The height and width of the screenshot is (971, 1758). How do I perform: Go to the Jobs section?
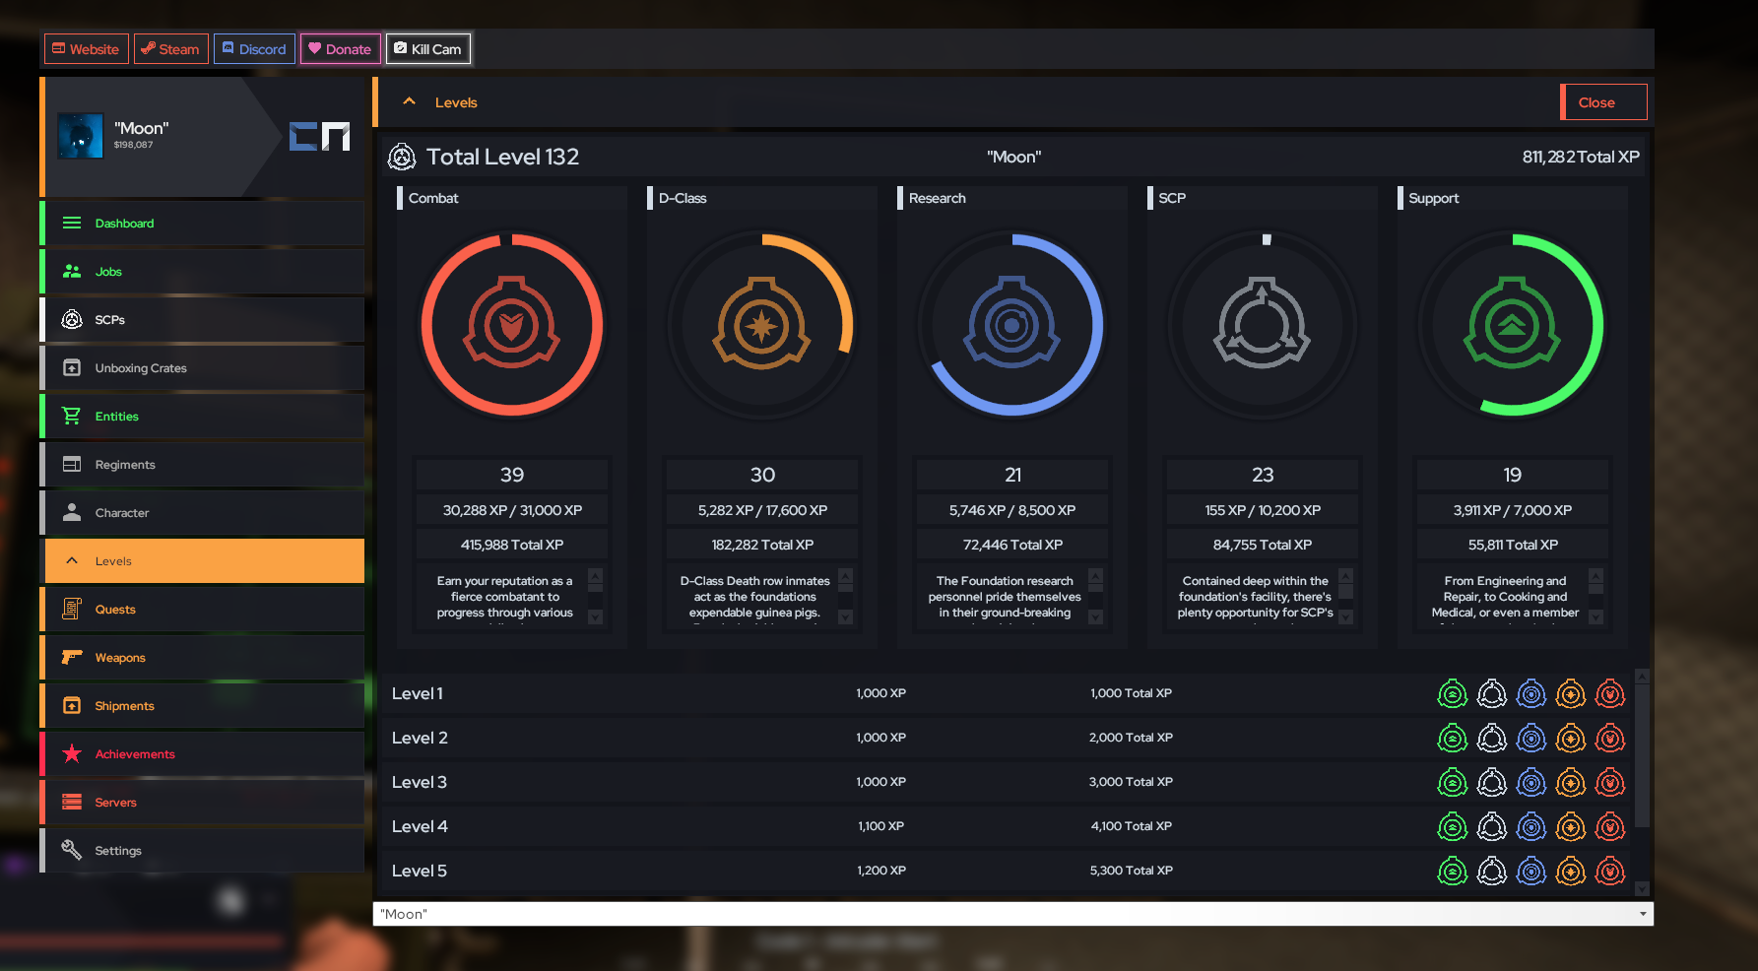point(202,272)
